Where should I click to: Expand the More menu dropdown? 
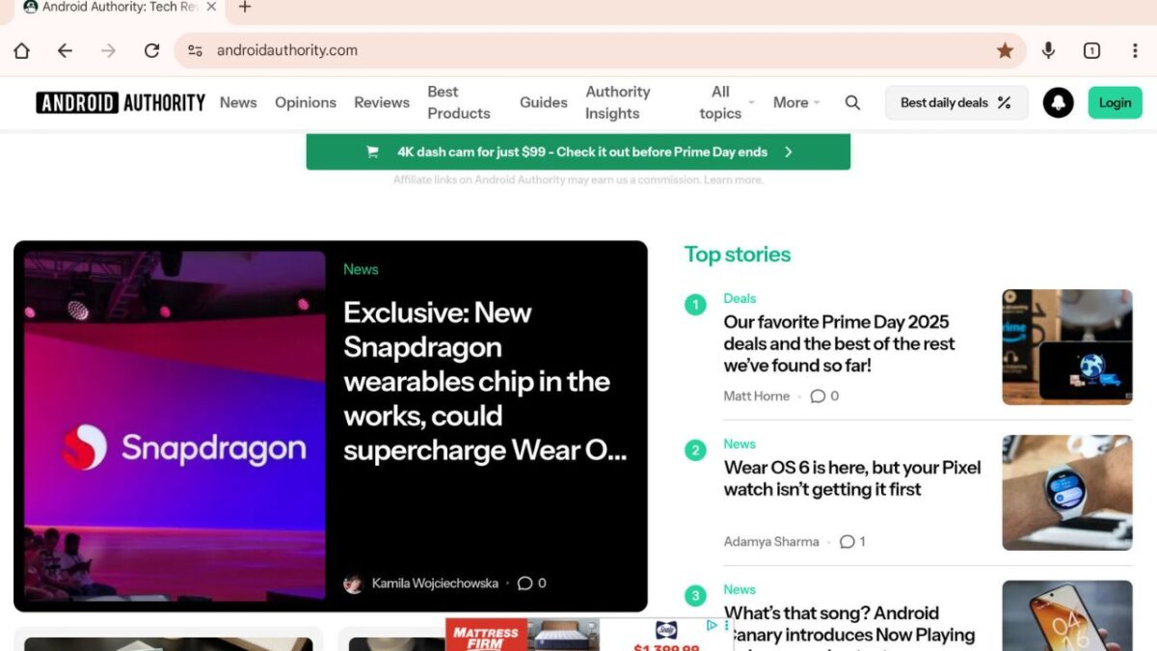coord(796,102)
